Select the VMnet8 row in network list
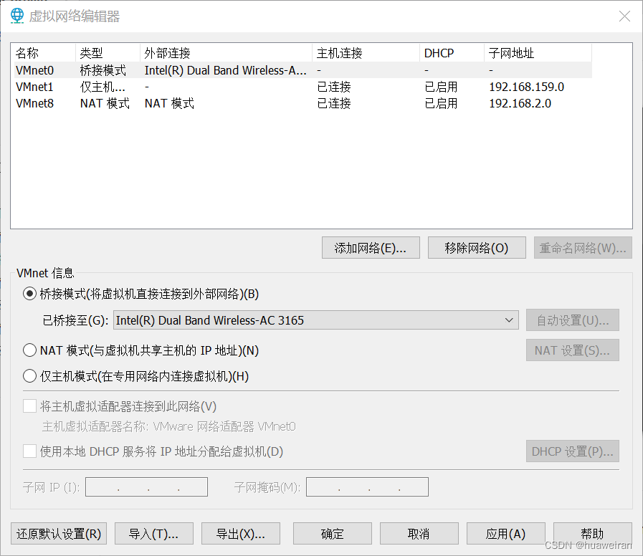The image size is (643, 556). (x=303, y=103)
